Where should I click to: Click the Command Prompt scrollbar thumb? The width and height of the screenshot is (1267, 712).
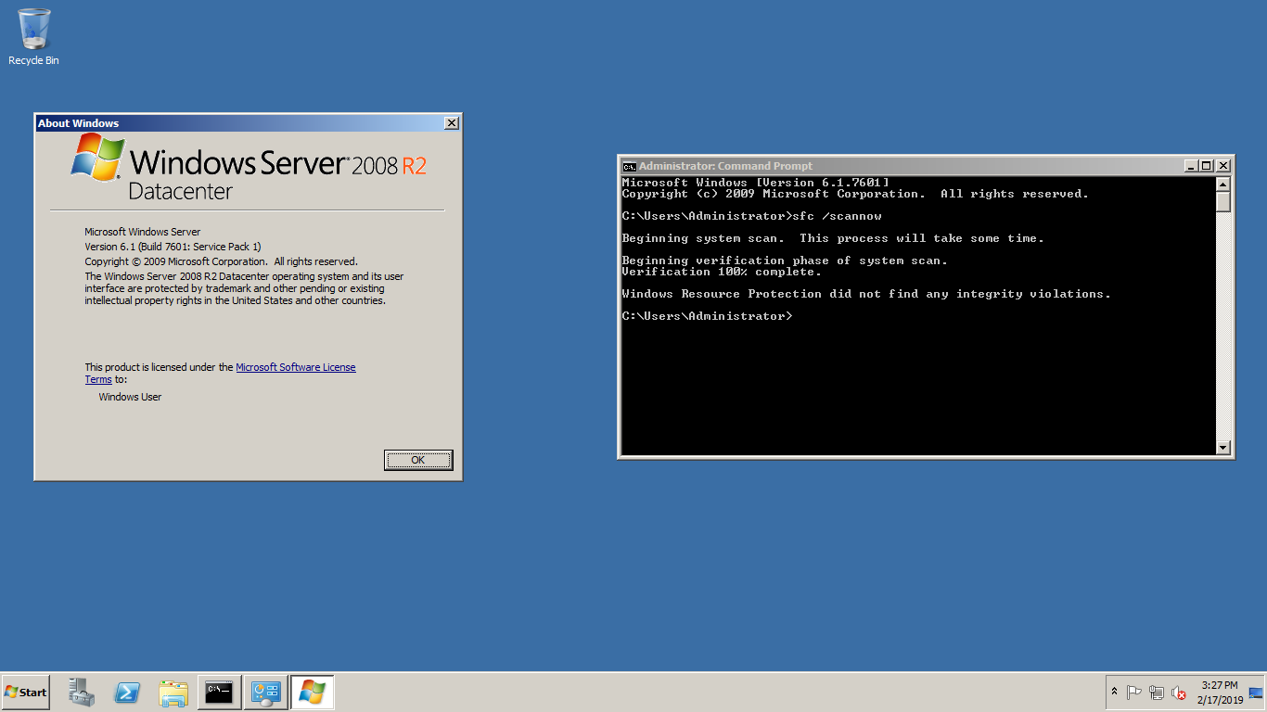pyautogui.click(x=1223, y=201)
